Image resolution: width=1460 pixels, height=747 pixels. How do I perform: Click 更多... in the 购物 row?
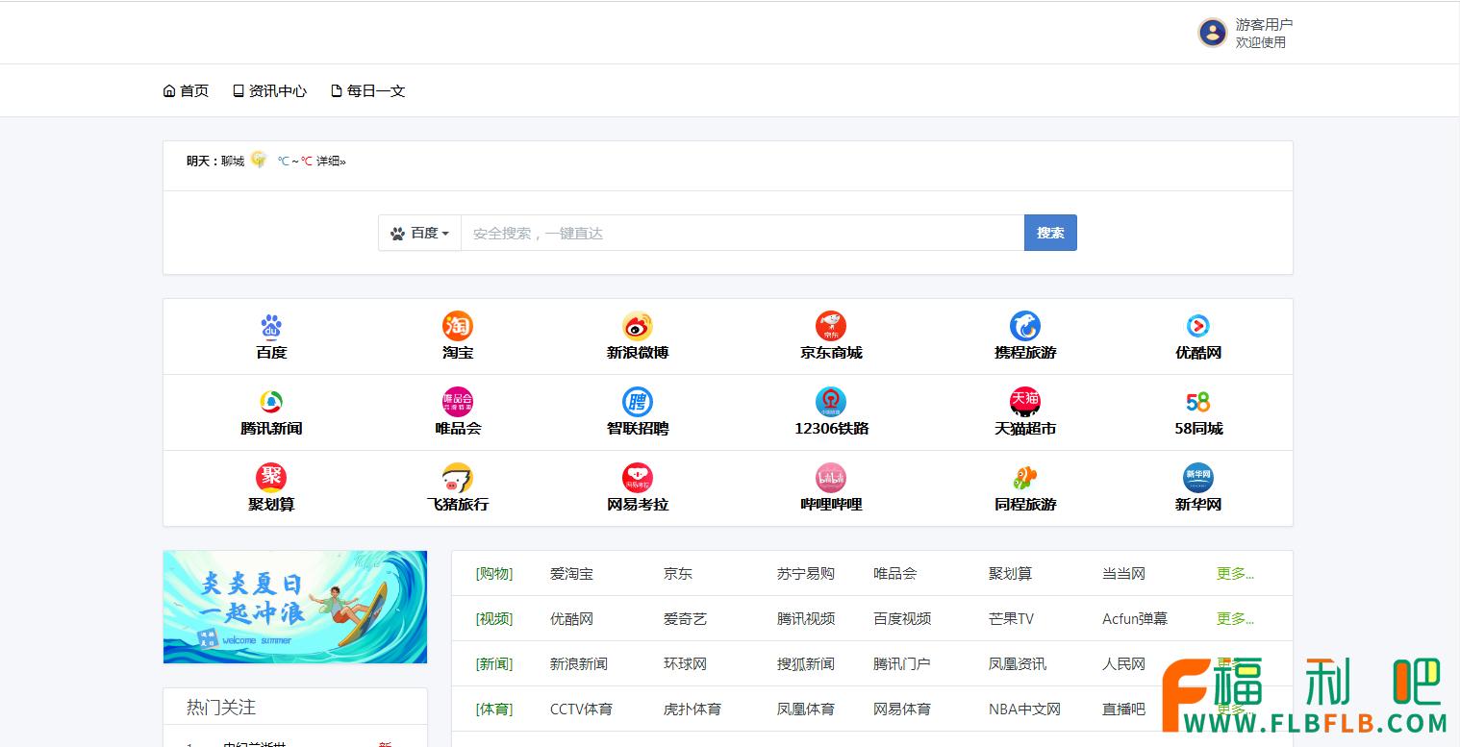click(x=1235, y=574)
